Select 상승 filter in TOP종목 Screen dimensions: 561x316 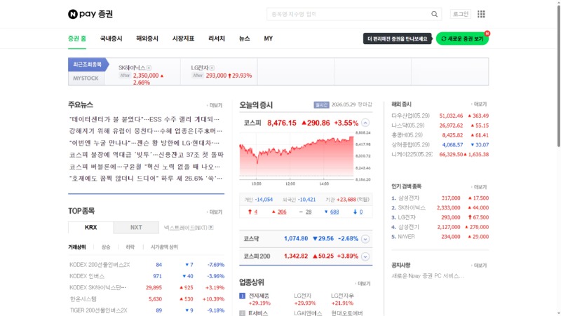pyautogui.click(x=106, y=247)
